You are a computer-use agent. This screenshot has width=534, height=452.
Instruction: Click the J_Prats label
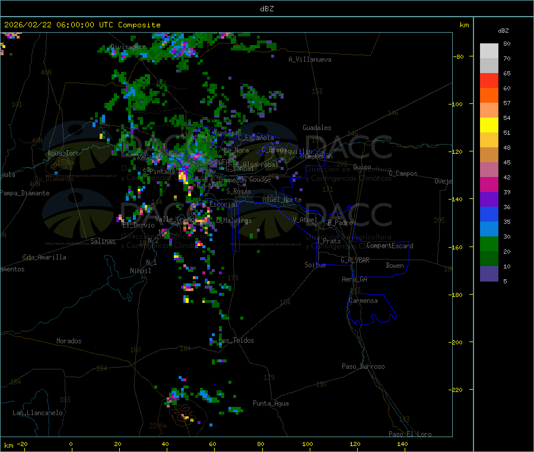pos(328,241)
